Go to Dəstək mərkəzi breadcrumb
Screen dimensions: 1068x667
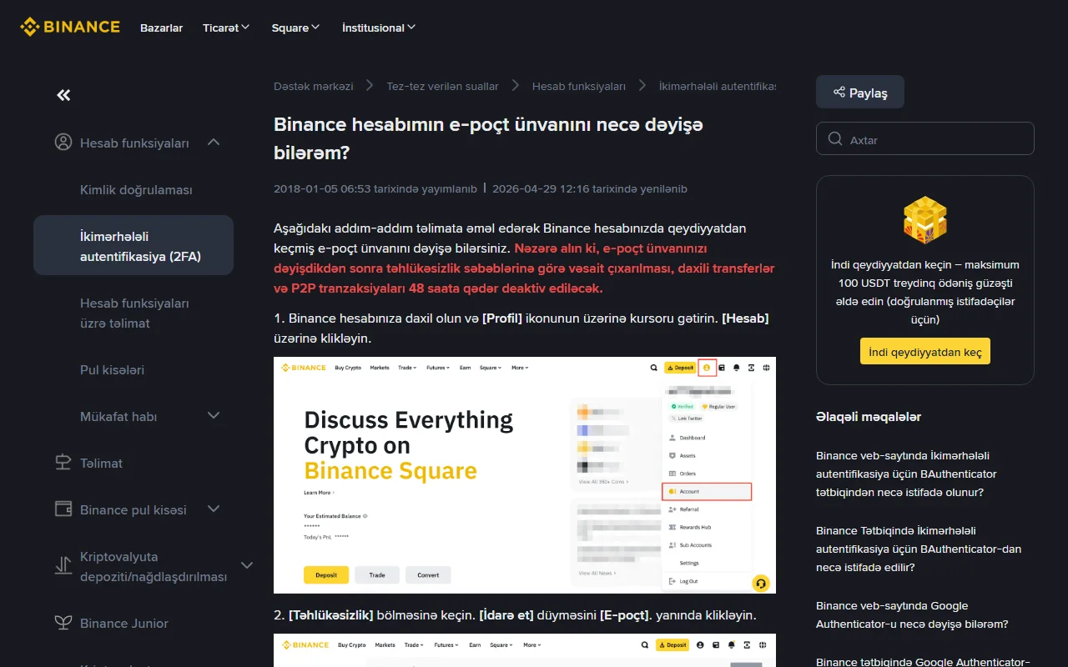(x=314, y=86)
